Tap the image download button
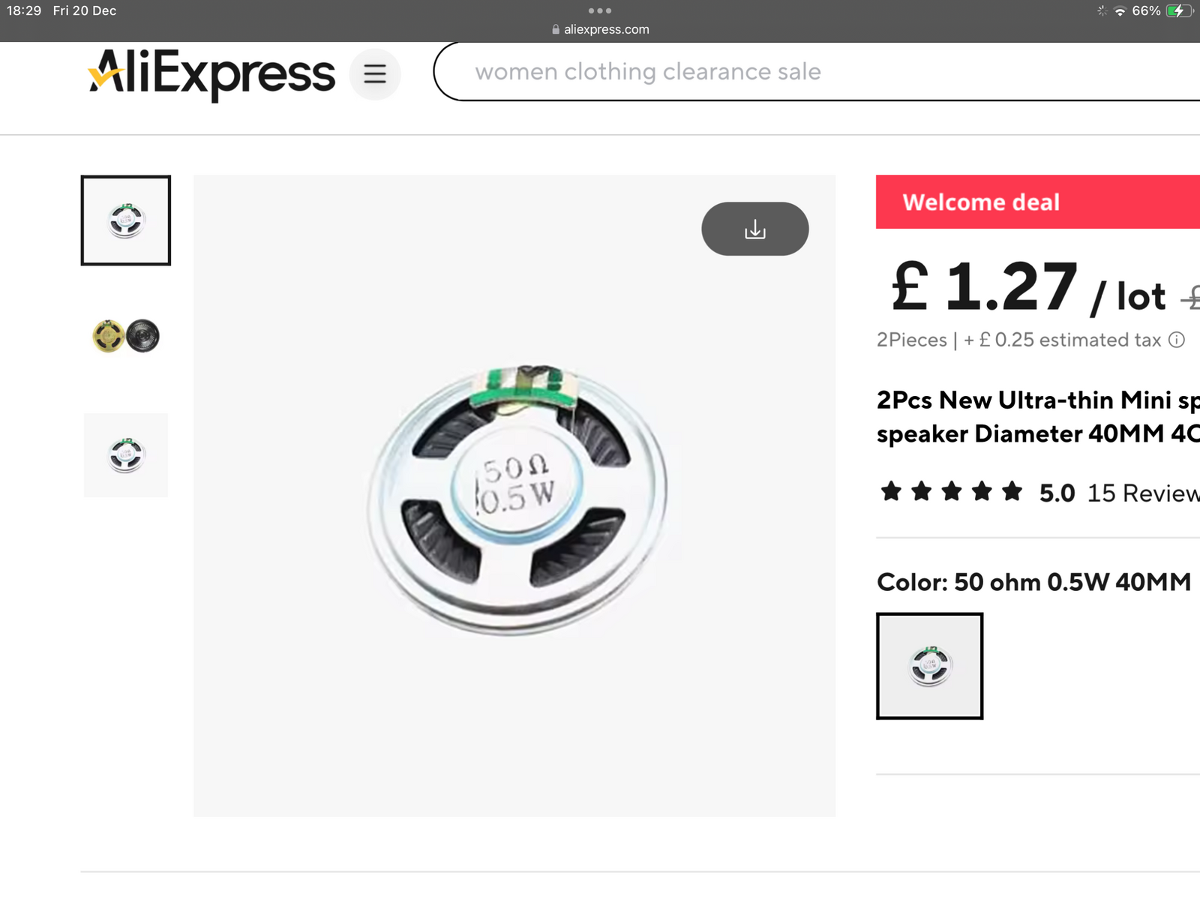This screenshot has height=900, width=1200. tap(754, 229)
